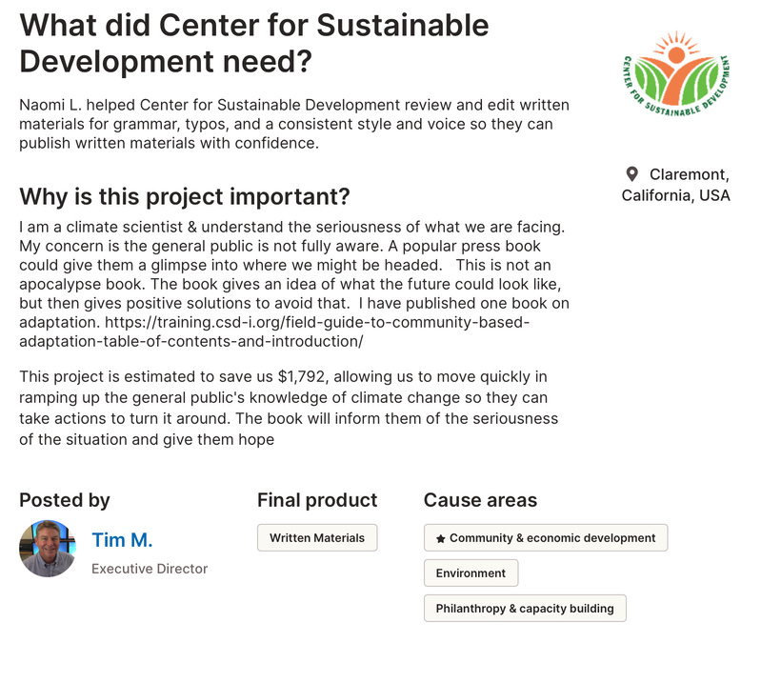Select Community & economic development cause tag

click(546, 538)
